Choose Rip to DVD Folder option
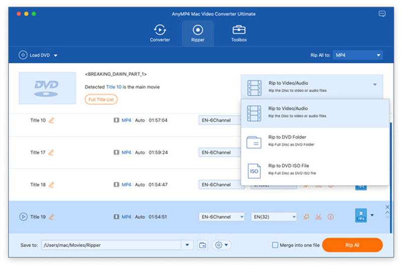 pos(315,142)
